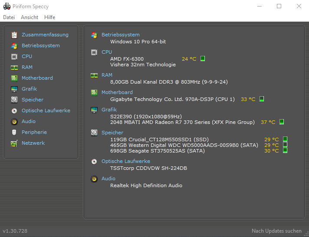309x237 pixels.
Task: Click the Betriebssystem heading link in summary
Action: 121,35
